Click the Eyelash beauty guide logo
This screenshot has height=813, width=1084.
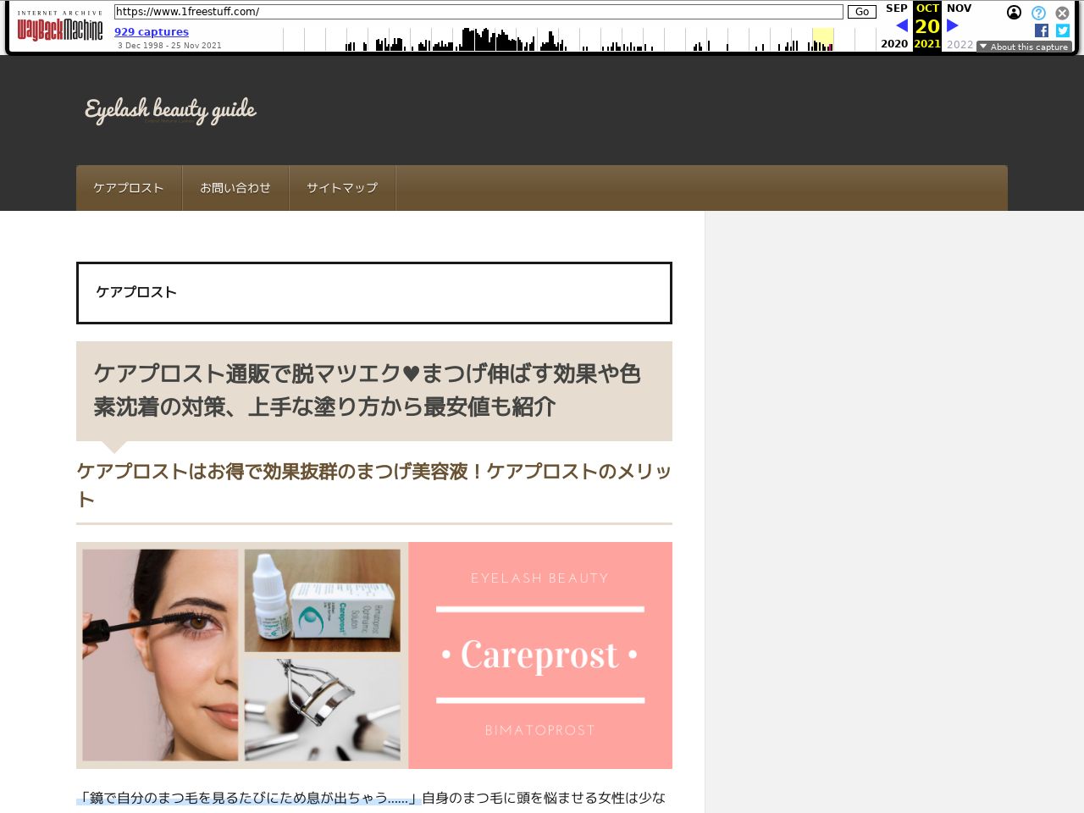pyautogui.click(x=170, y=110)
